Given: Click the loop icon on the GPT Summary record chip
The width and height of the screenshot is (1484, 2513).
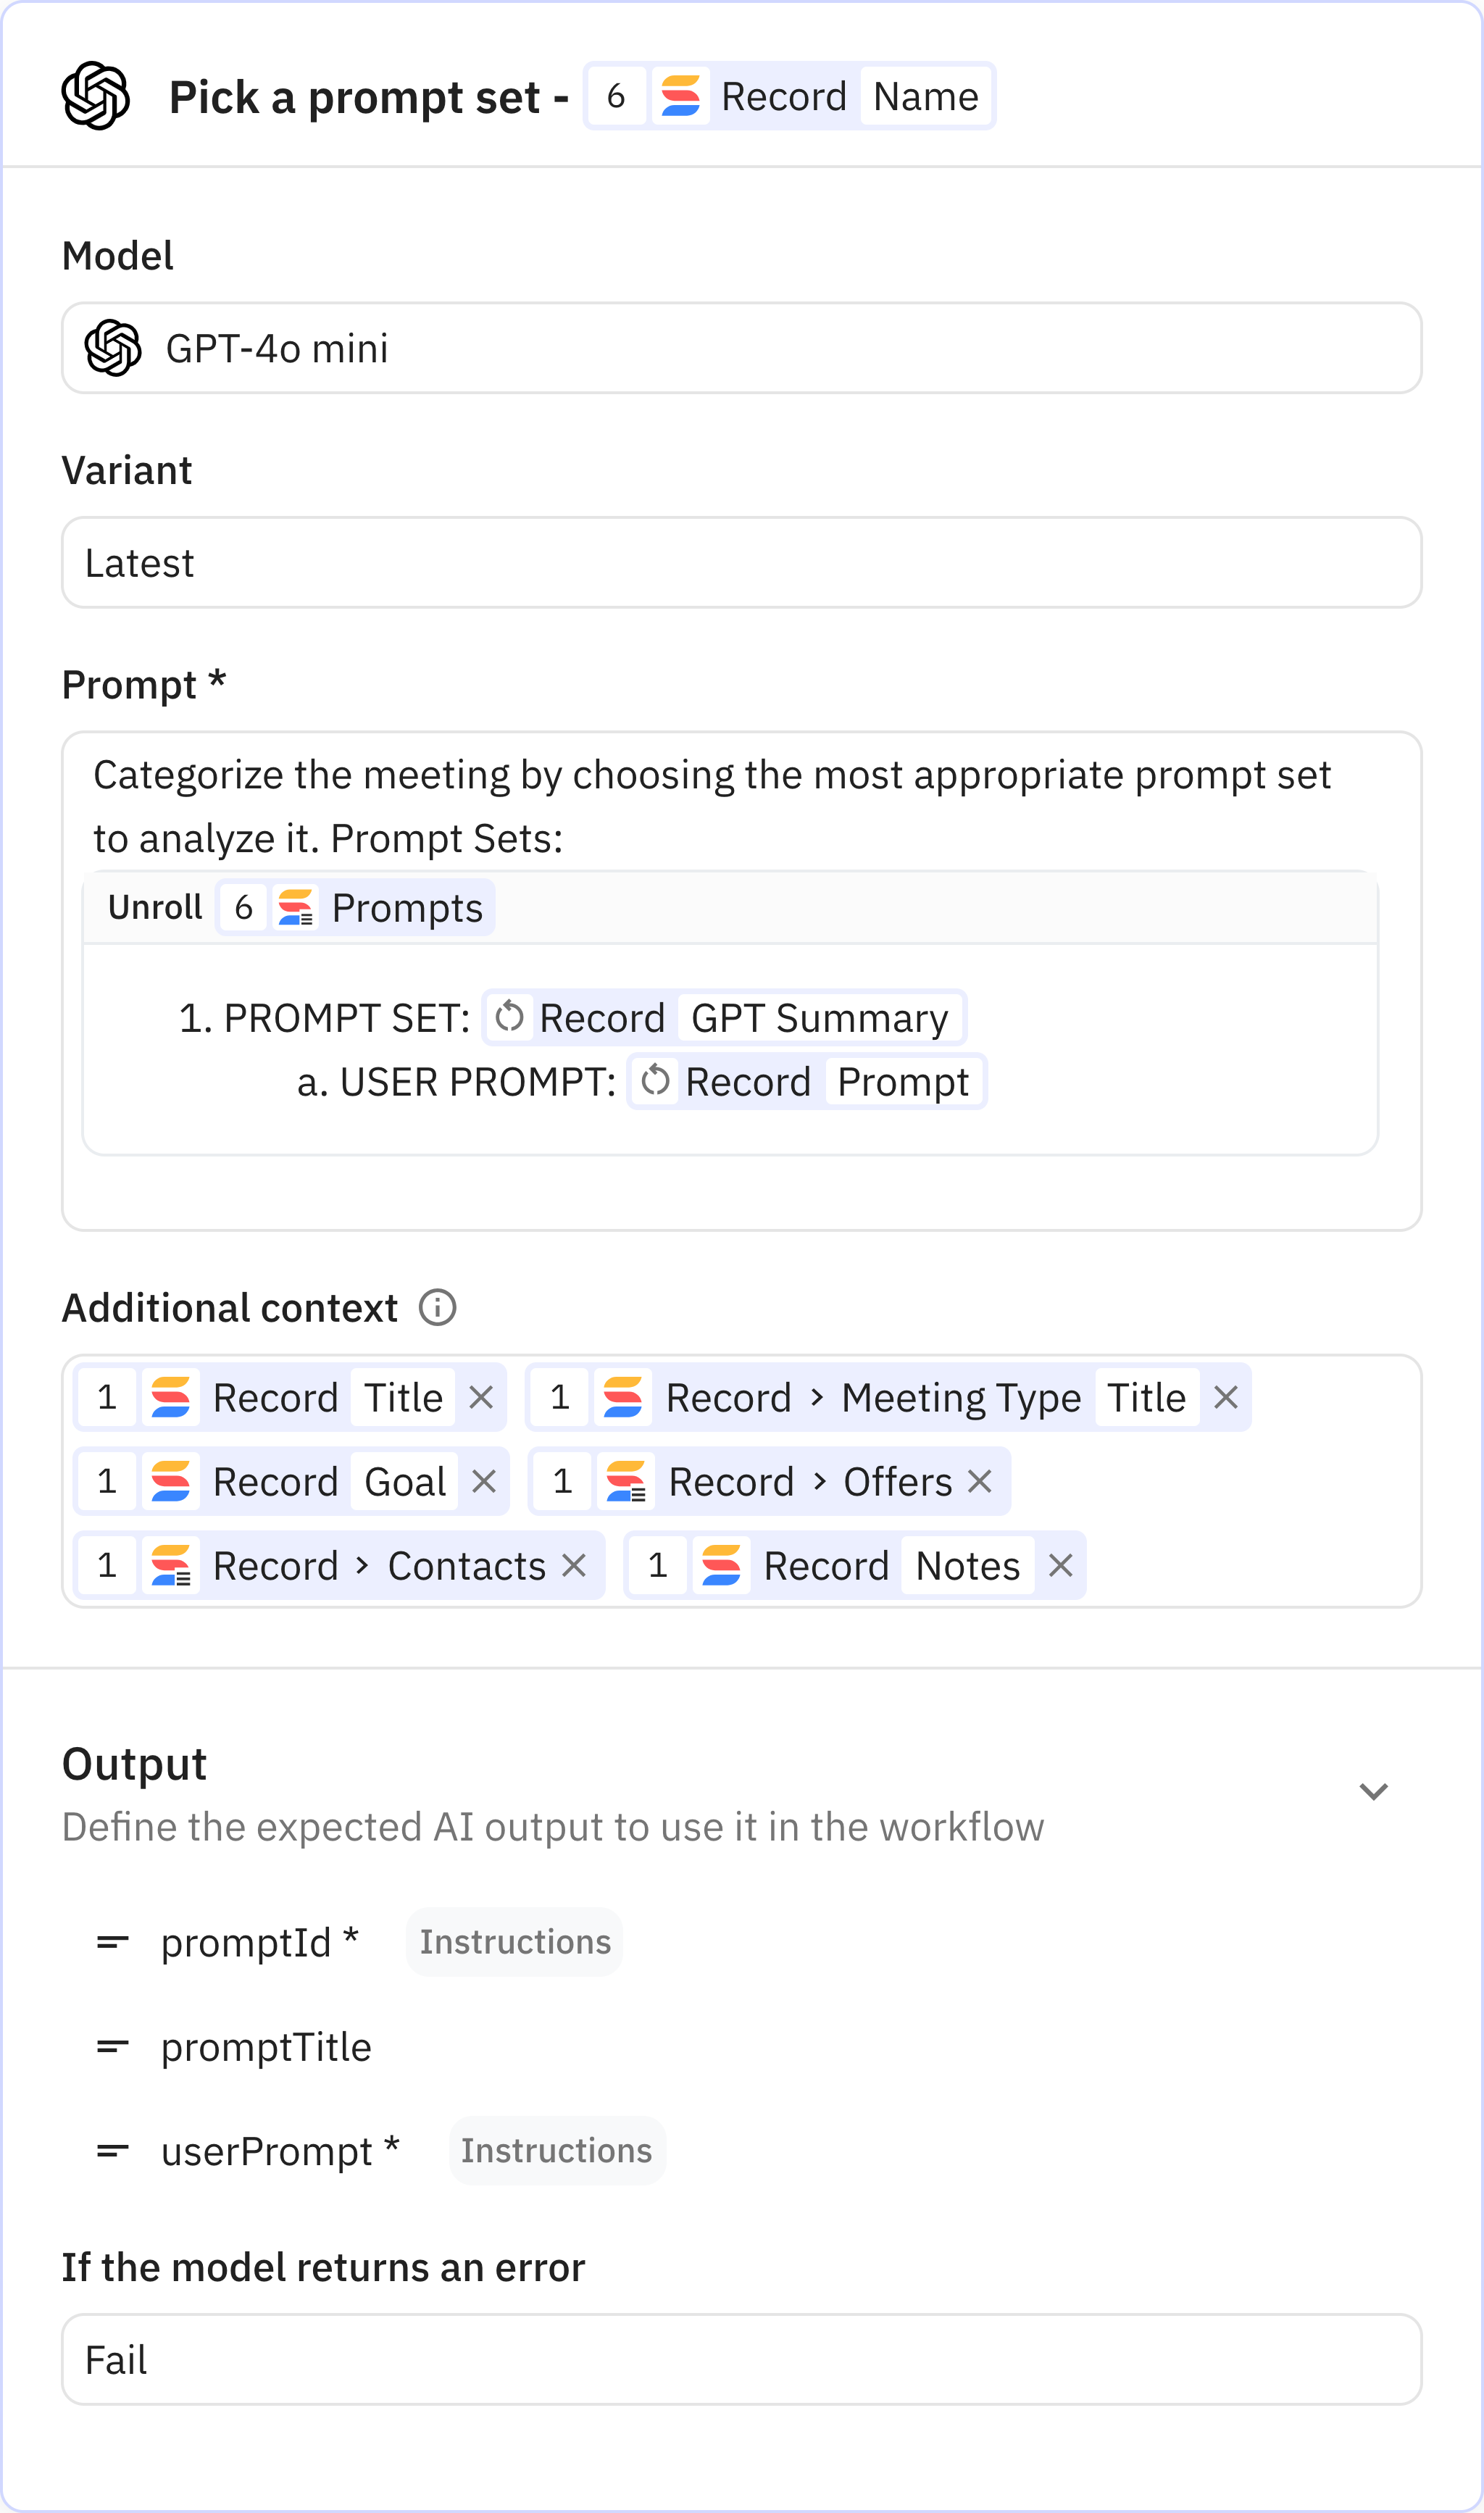Looking at the screenshot, I should click(x=510, y=1017).
